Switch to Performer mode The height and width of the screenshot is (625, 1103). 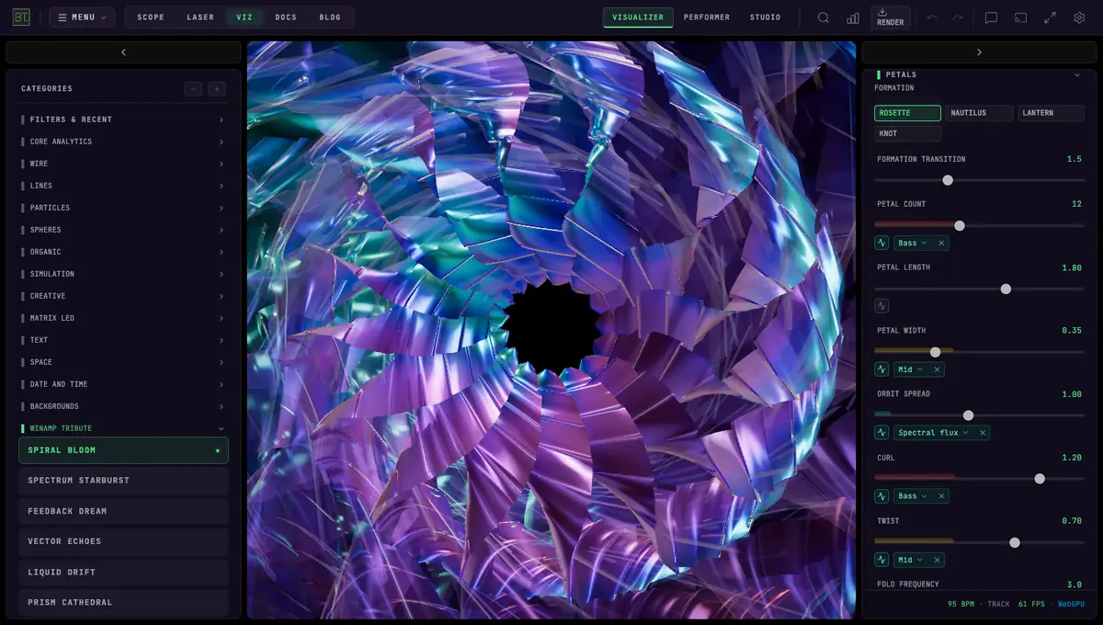coord(707,17)
